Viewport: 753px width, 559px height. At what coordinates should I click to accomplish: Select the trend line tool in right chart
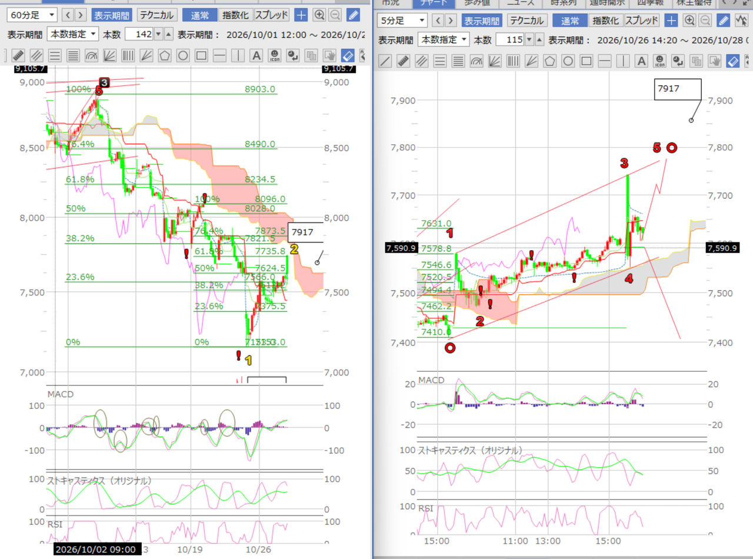click(385, 61)
